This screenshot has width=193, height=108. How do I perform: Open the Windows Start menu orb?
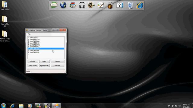tap(3, 106)
